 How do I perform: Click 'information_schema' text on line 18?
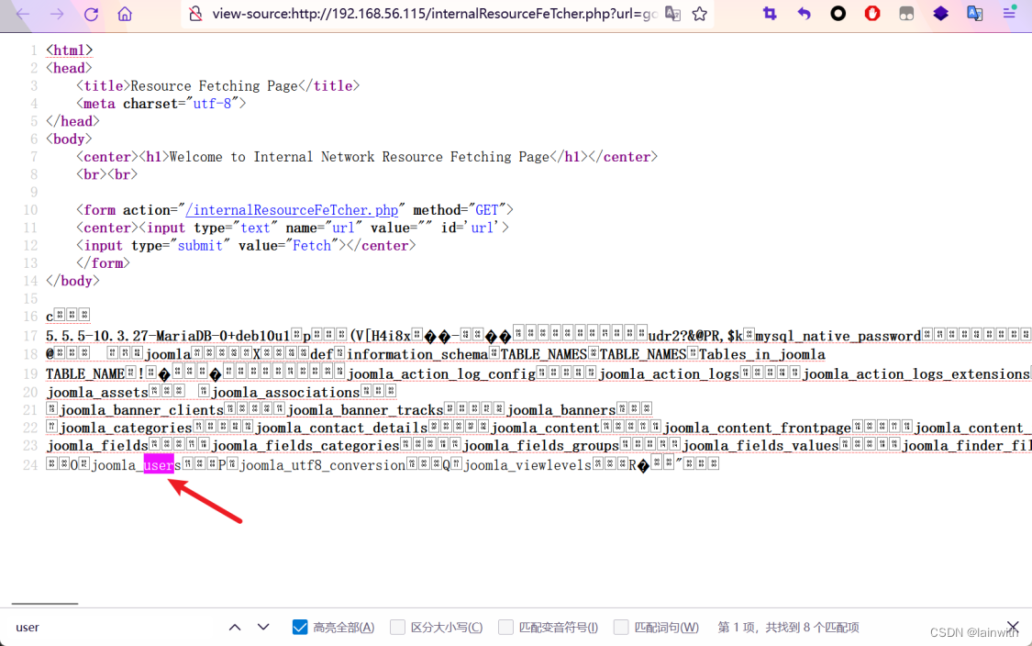click(417, 354)
